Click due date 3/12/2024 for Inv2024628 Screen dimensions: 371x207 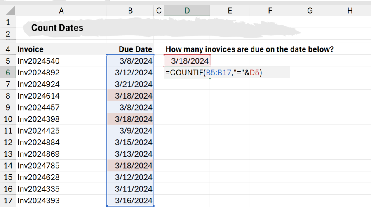tap(130, 177)
